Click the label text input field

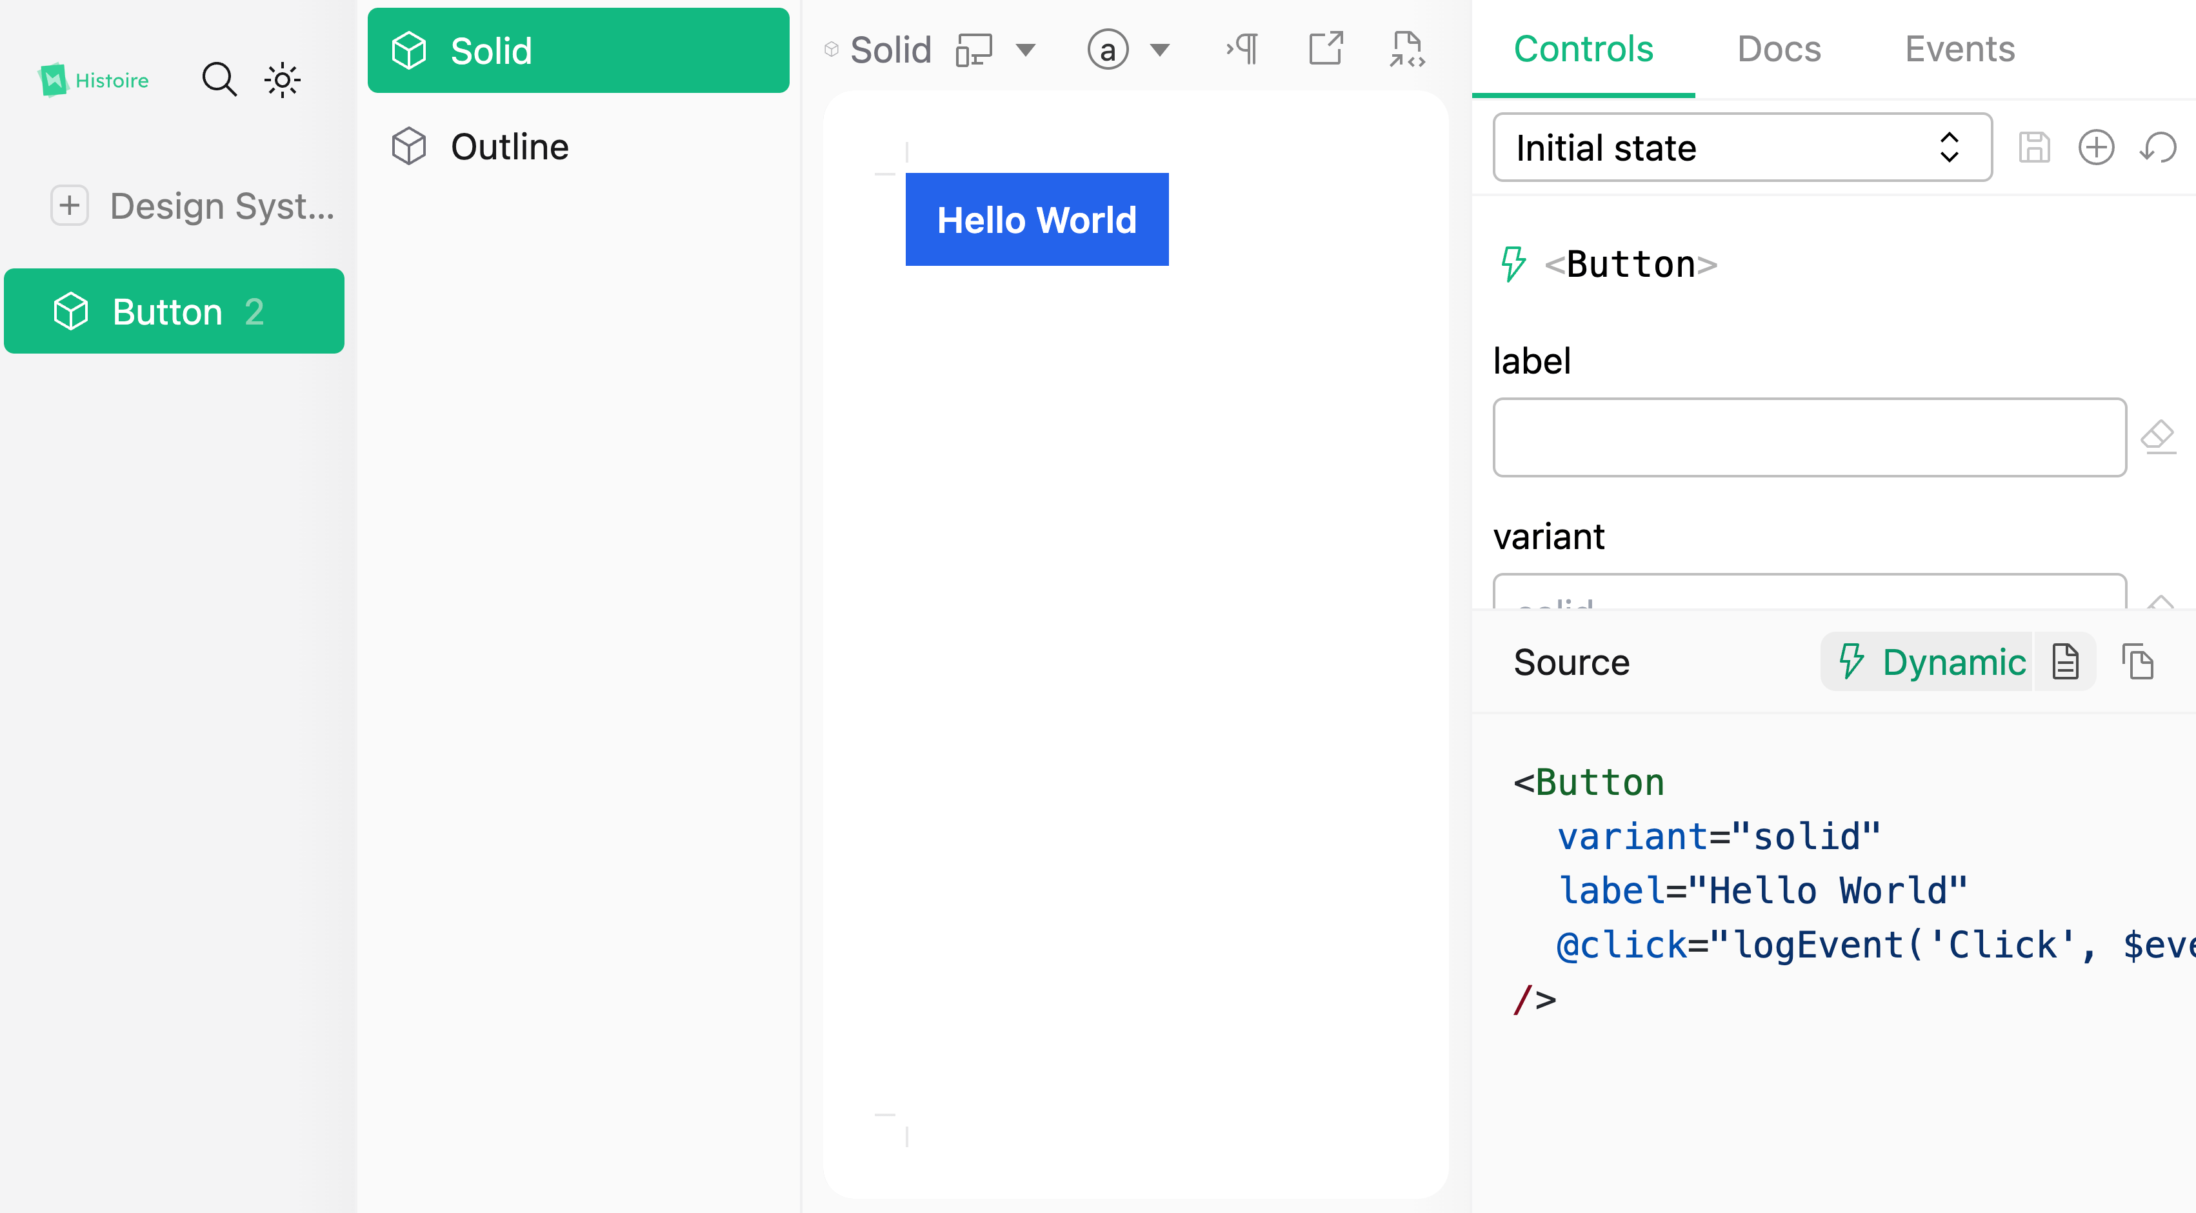[x=1809, y=437]
